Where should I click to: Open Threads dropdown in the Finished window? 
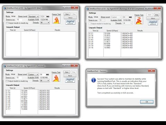[x=45, y=81]
